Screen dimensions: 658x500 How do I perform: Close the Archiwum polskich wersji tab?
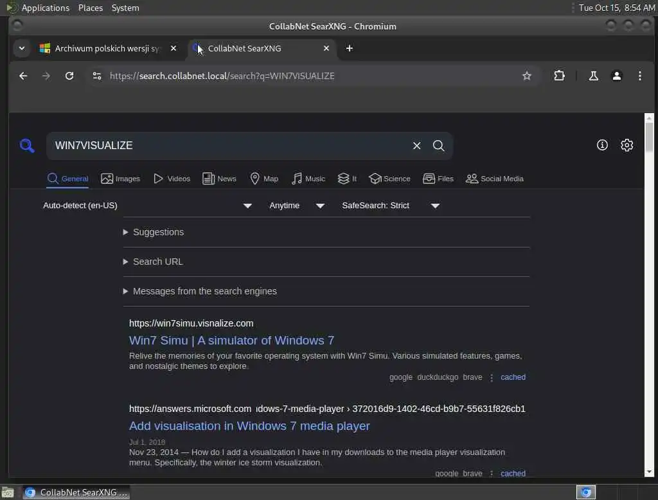pyautogui.click(x=173, y=48)
